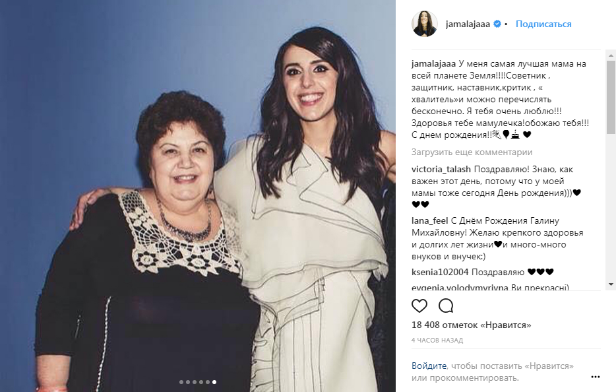Click the Подписаться follow button
Viewport: 616px width, 392px height.
pyautogui.click(x=543, y=24)
